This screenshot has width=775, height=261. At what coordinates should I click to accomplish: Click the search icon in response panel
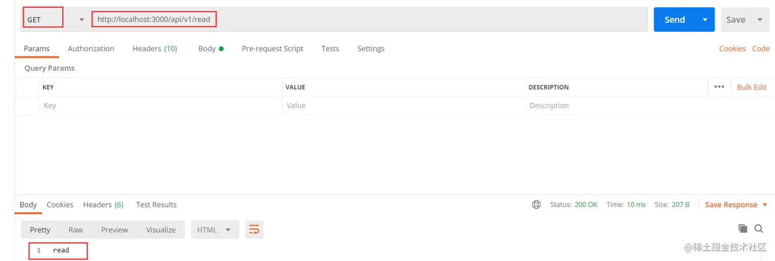(x=759, y=229)
